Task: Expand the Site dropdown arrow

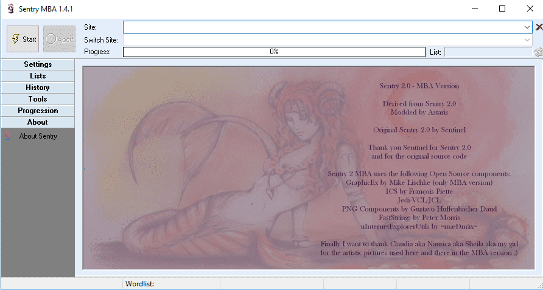Action: pyautogui.click(x=527, y=27)
